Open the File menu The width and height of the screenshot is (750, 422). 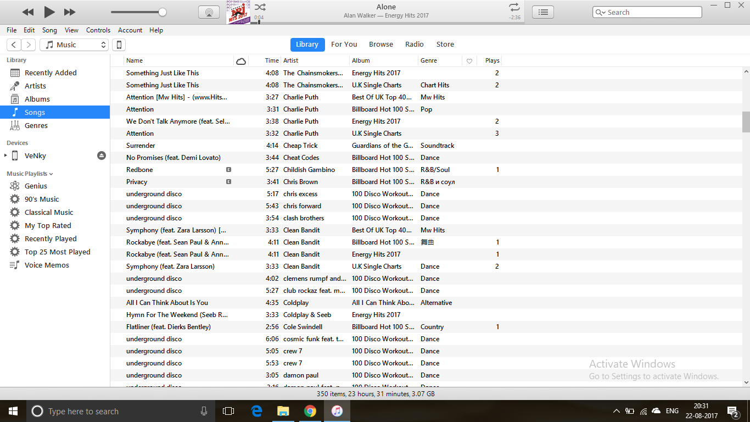click(x=12, y=30)
